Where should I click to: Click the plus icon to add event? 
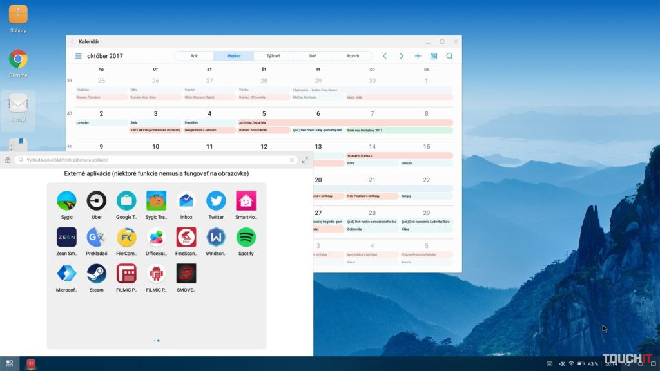click(418, 56)
